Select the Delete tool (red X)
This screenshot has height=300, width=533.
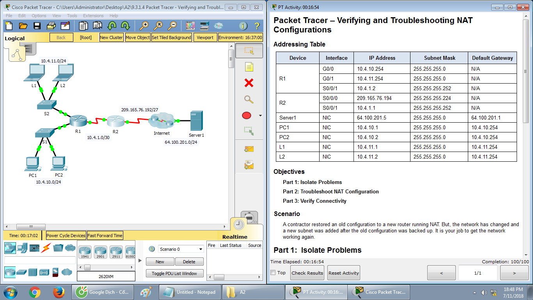(249, 83)
